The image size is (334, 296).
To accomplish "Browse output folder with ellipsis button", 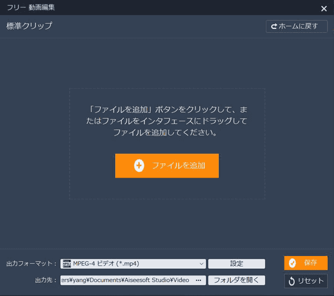I will point(198,280).
